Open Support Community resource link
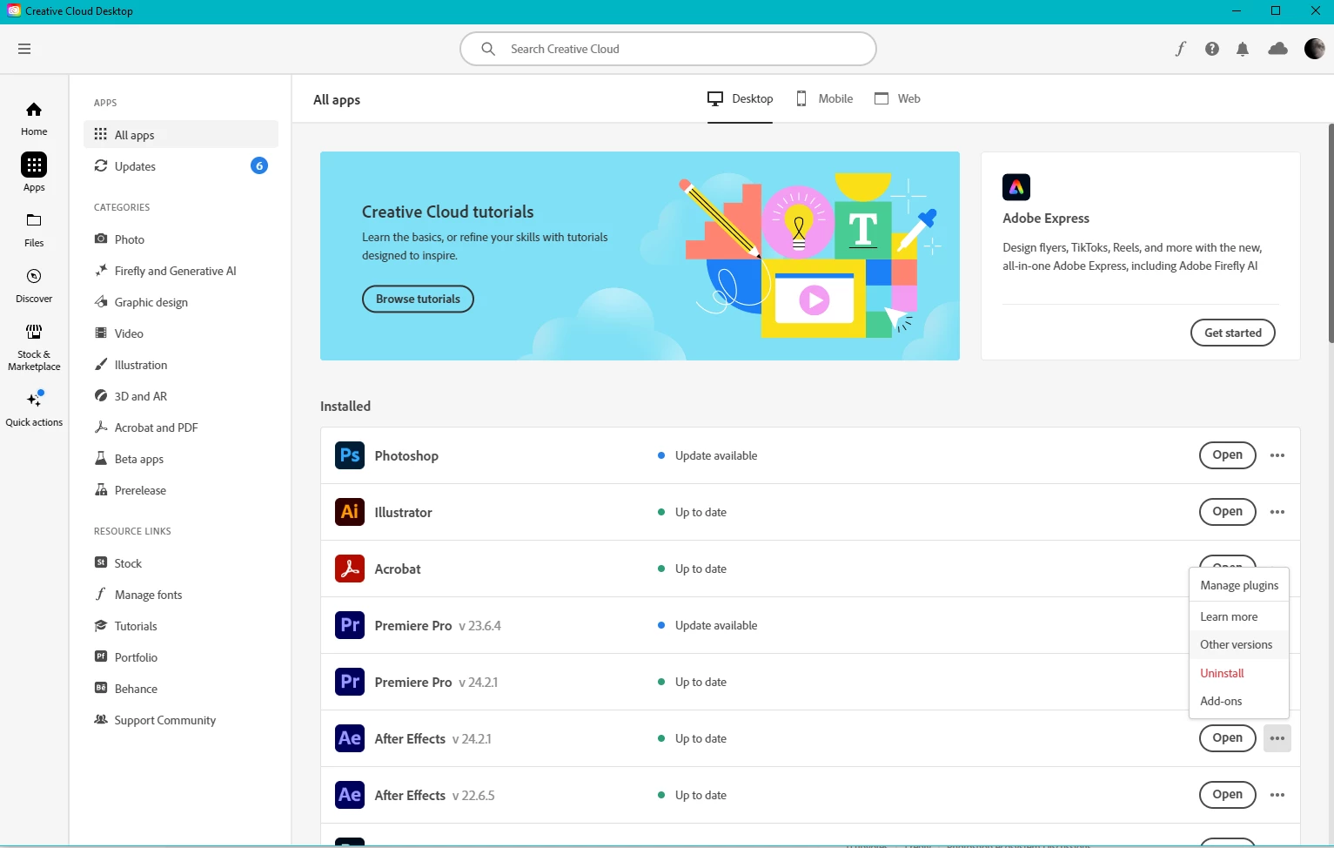 tap(181, 720)
